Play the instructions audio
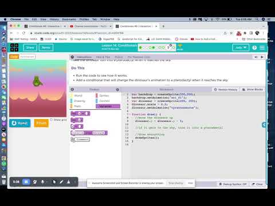The image size is (275, 206). tap(262, 57)
